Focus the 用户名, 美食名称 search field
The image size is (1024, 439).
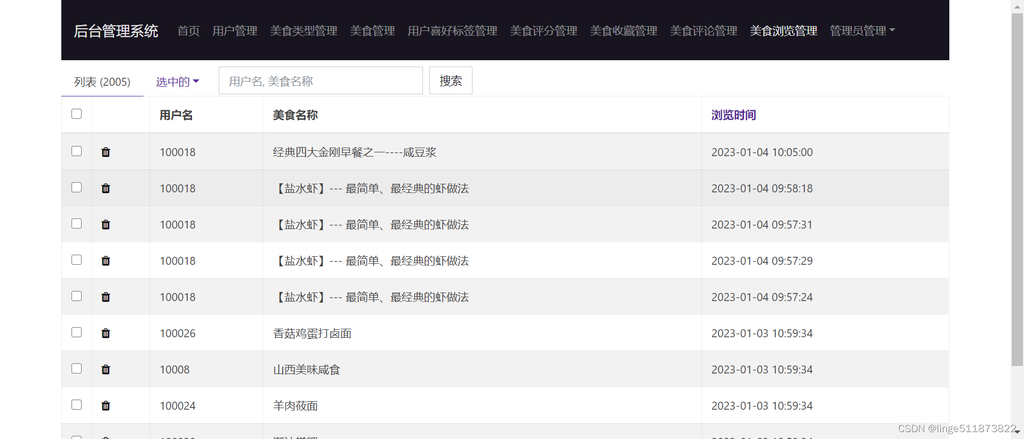pyautogui.click(x=321, y=80)
